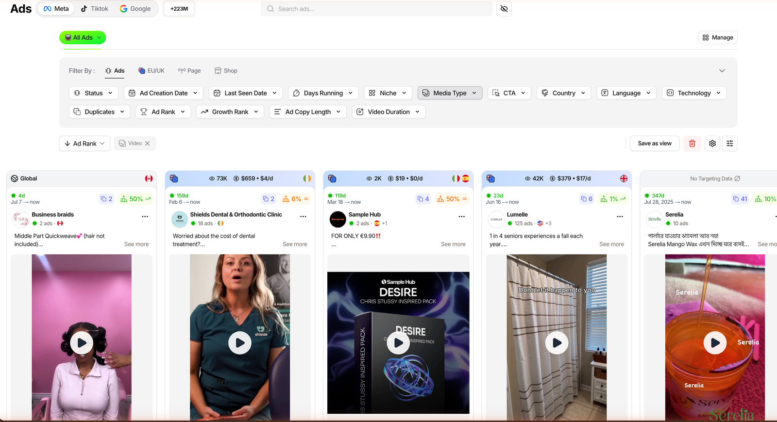Click See more on Shields Dental ad
777x422 pixels.
click(295, 244)
